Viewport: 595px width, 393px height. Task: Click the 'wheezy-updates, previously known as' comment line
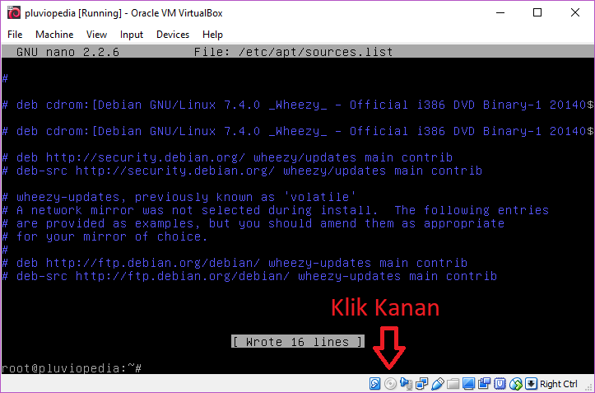point(179,197)
